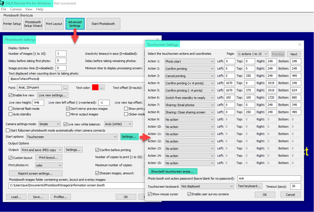Screen dimensions: 314x212
Task: Open the Camera menu
Action: (16, 9)
